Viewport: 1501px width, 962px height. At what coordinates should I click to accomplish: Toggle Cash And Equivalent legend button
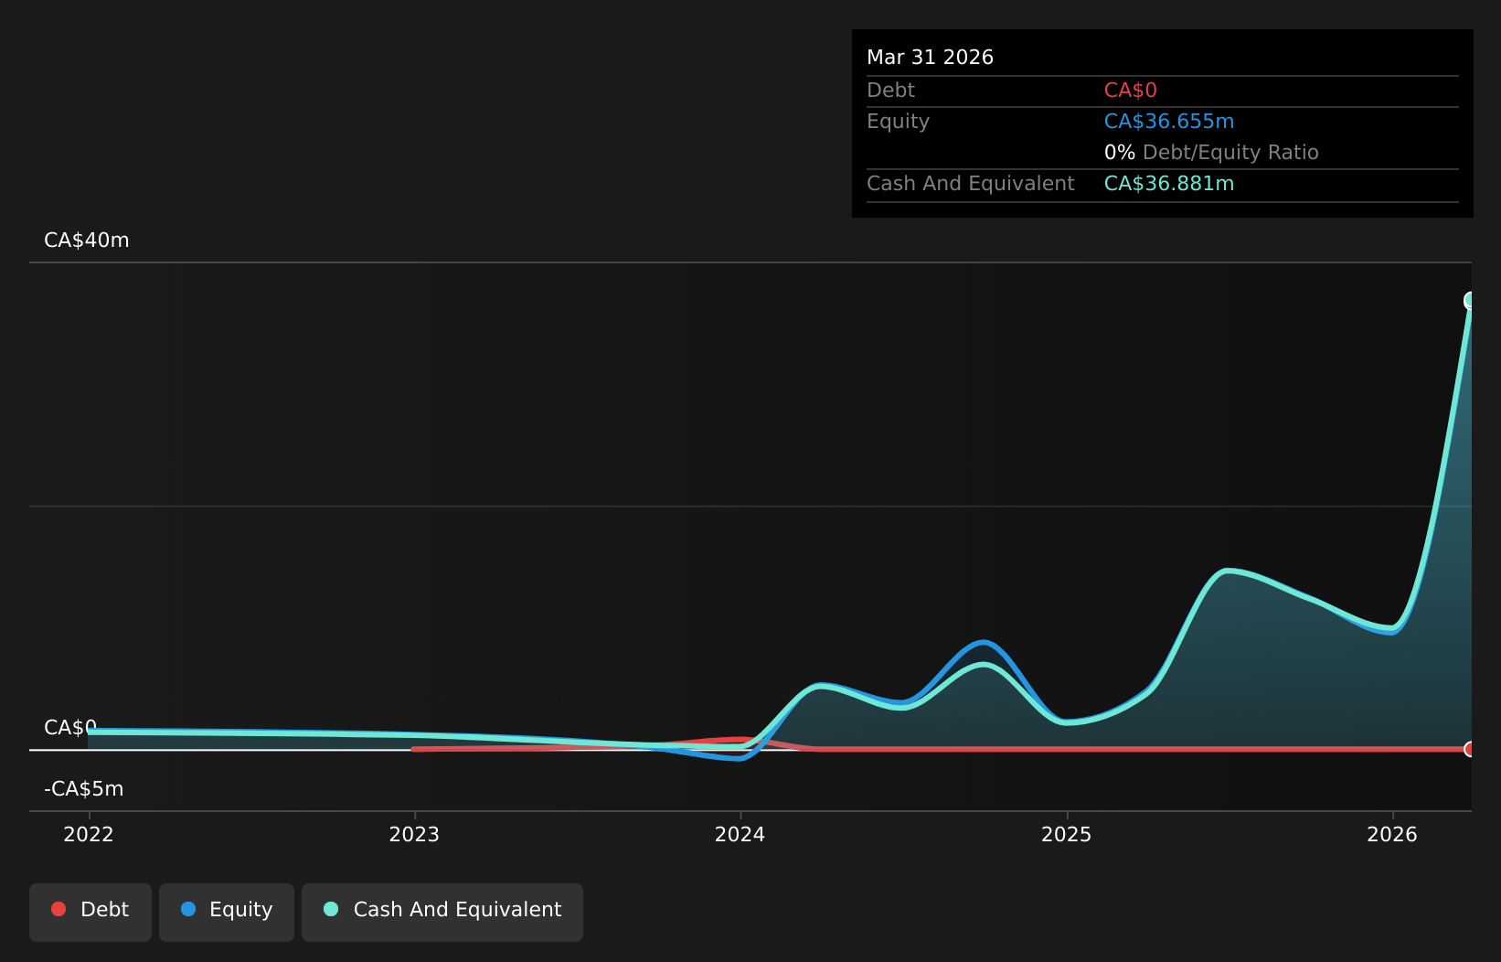pyautogui.click(x=442, y=912)
